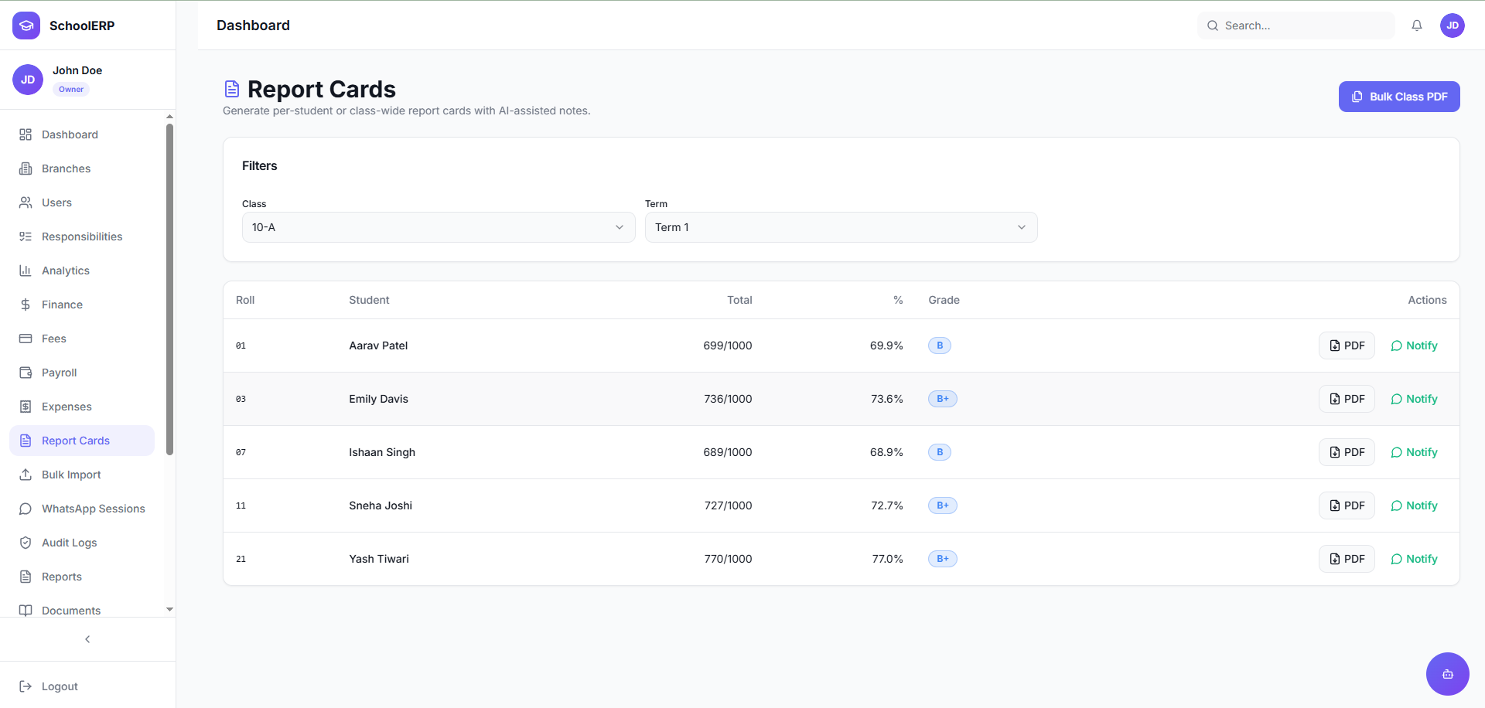The height and width of the screenshot is (708, 1485).
Task: Download PDF for Yash Tiwari
Action: (x=1347, y=559)
